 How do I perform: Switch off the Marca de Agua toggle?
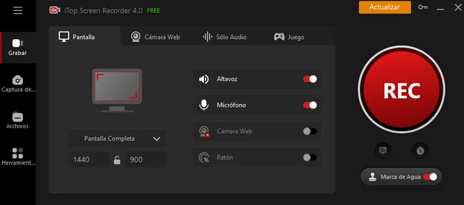coord(430,177)
